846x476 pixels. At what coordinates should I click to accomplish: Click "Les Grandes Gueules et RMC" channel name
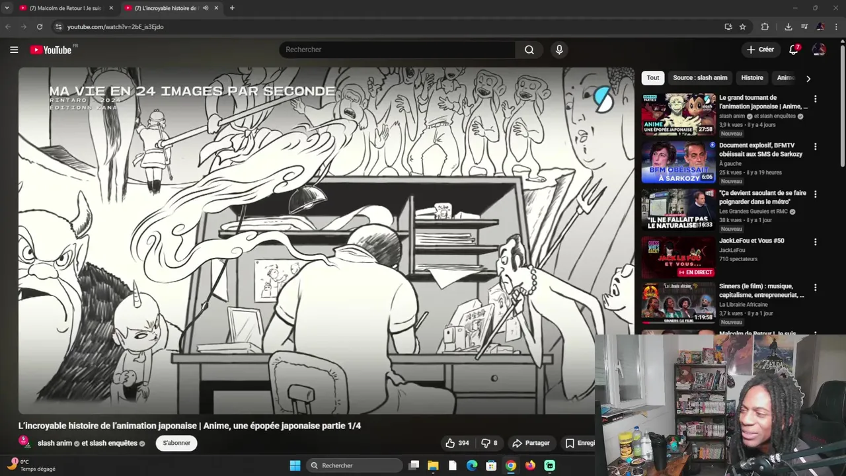coord(753,212)
